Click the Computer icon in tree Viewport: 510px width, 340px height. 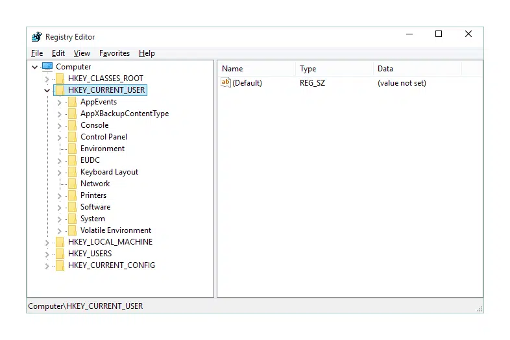pyautogui.click(x=47, y=67)
